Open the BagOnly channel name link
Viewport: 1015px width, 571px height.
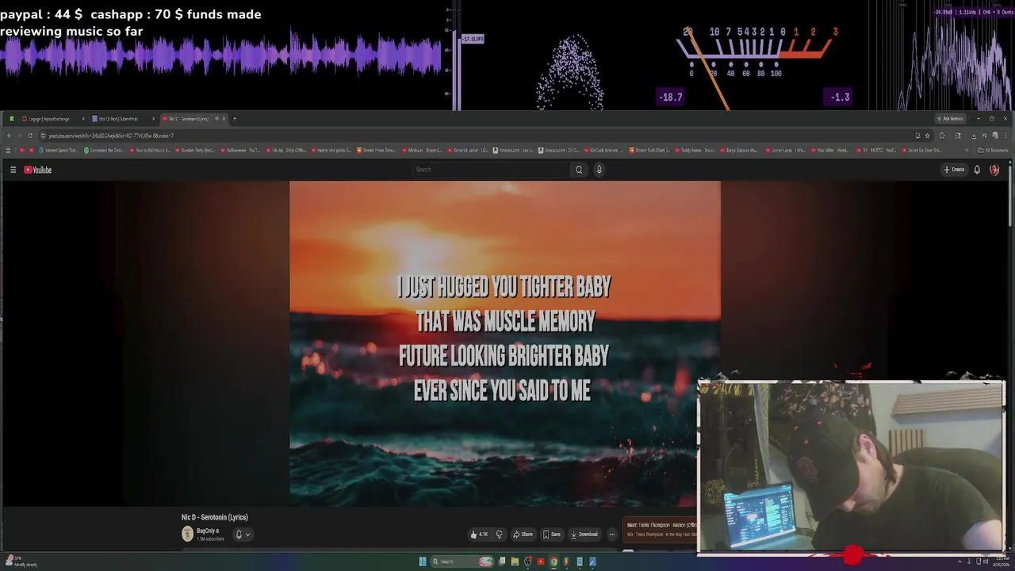(207, 531)
